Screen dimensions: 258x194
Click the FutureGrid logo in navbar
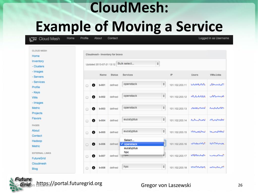tap(33, 39)
